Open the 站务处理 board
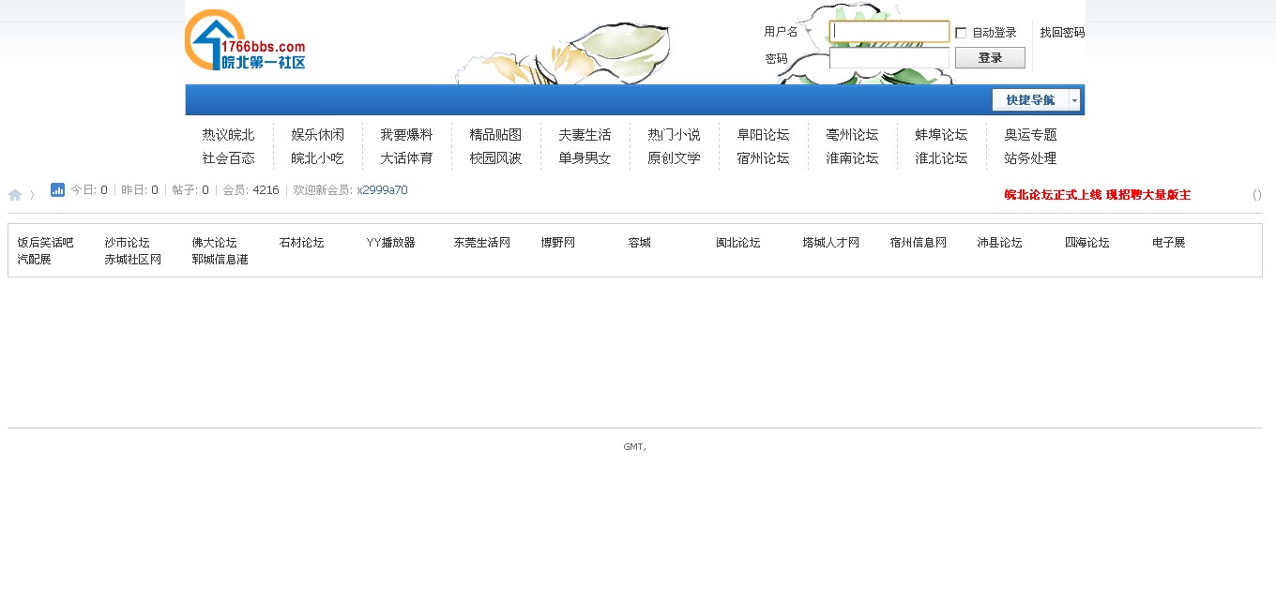The width and height of the screenshot is (1276, 599). point(1030,158)
